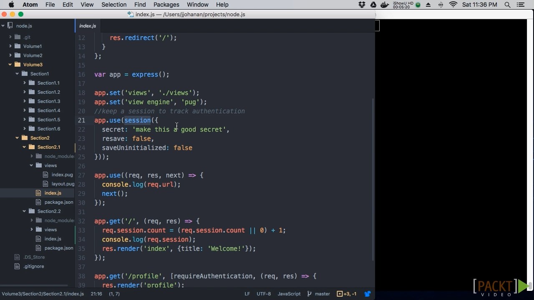Expand node_modules under Section2.1
534x300 pixels.
point(32,156)
